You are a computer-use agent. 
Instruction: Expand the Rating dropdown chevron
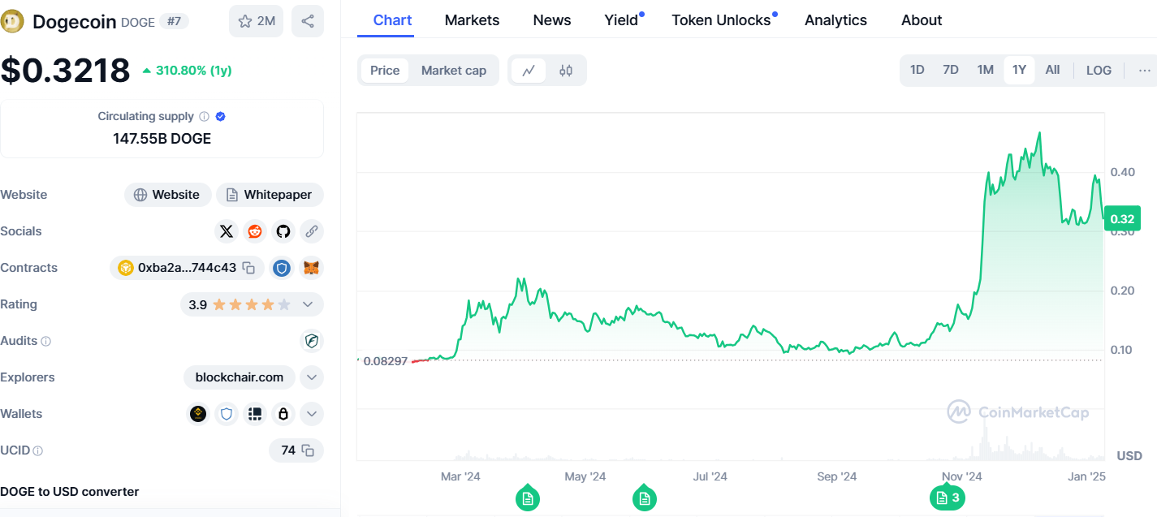tap(308, 304)
